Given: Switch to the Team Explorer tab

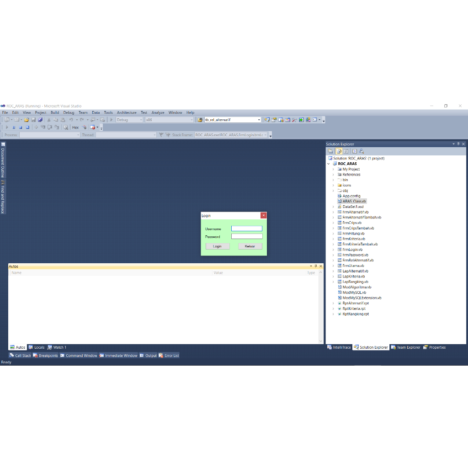Looking at the screenshot, I should [406, 347].
